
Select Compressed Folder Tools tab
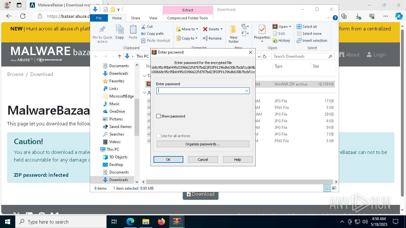pos(188,18)
